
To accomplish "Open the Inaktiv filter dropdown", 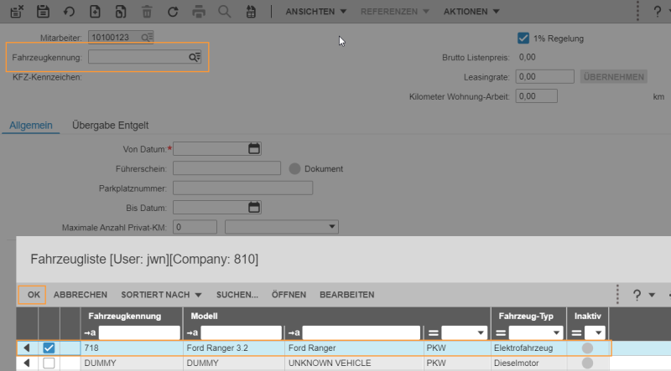I will point(595,332).
